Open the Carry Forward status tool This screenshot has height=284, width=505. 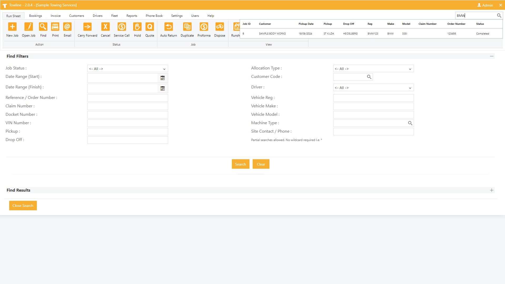(87, 27)
